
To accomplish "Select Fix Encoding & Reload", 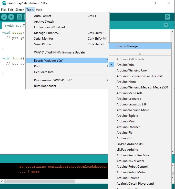I will point(67,27).
